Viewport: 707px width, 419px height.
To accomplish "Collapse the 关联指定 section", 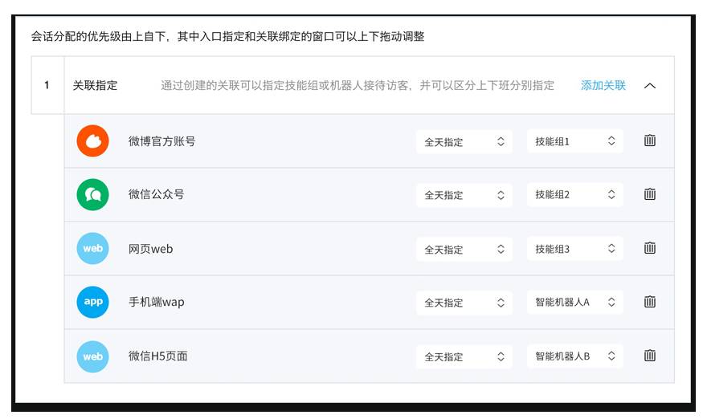I will [x=650, y=85].
